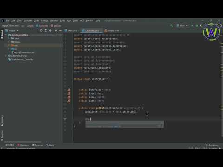Click the Expand All icon in Project panel

(x=46, y=31)
